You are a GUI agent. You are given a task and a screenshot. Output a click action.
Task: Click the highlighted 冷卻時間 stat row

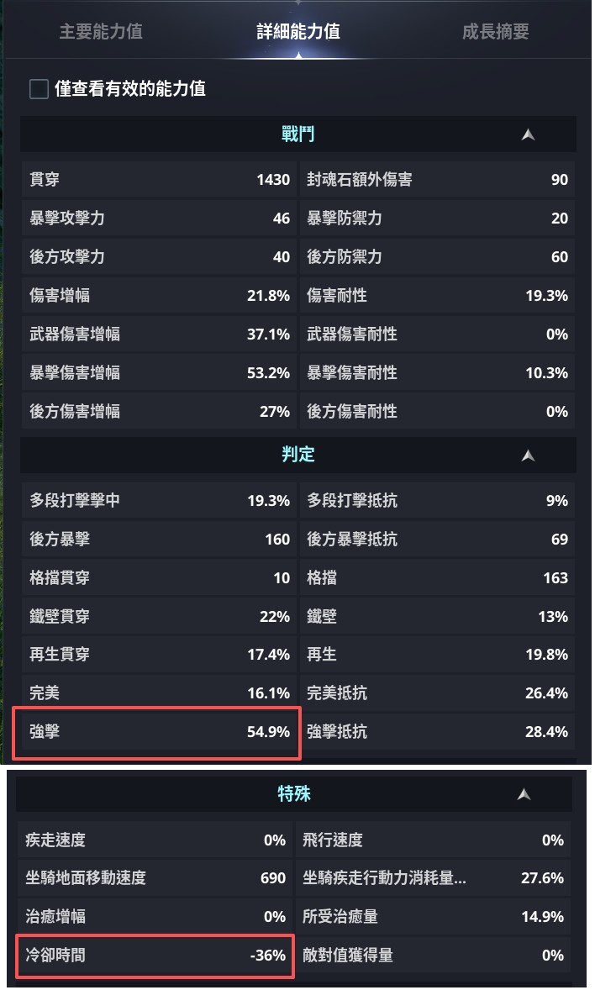[x=156, y=956]
